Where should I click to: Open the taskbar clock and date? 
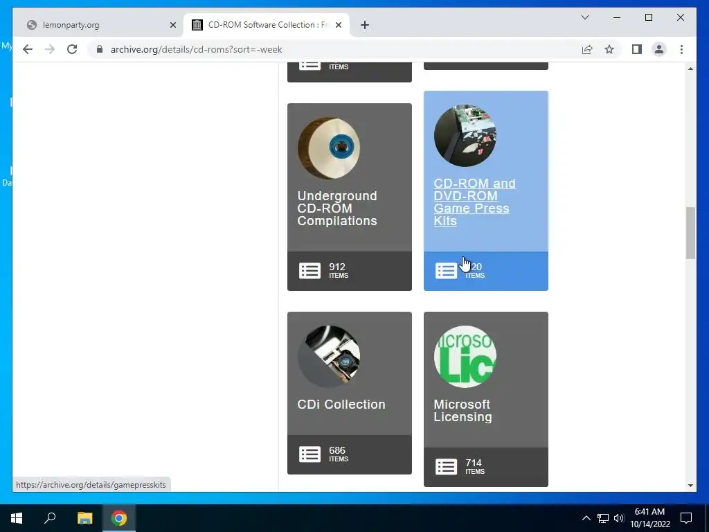tap(649, 518)
